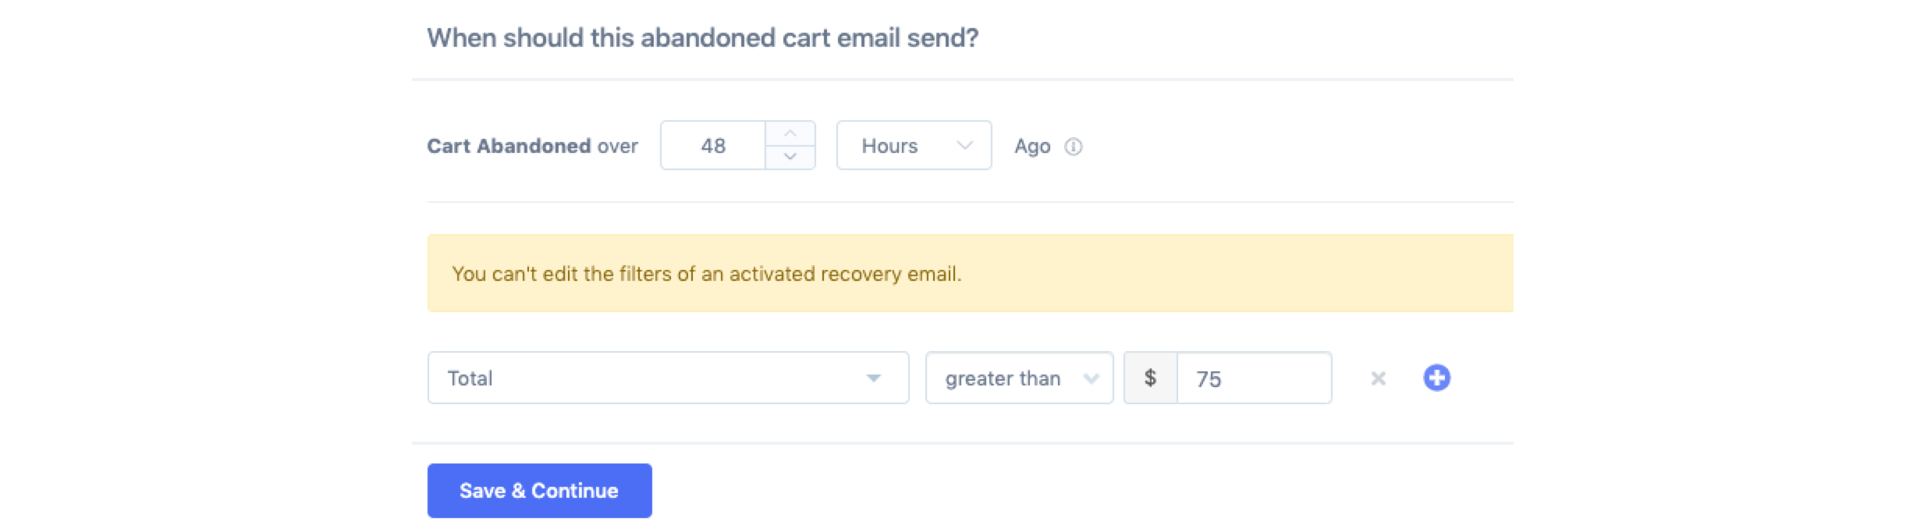Decrease the cart abandoned hours value
The image size is (1924, 529).
pyautogui.click(x=790, y=157)
